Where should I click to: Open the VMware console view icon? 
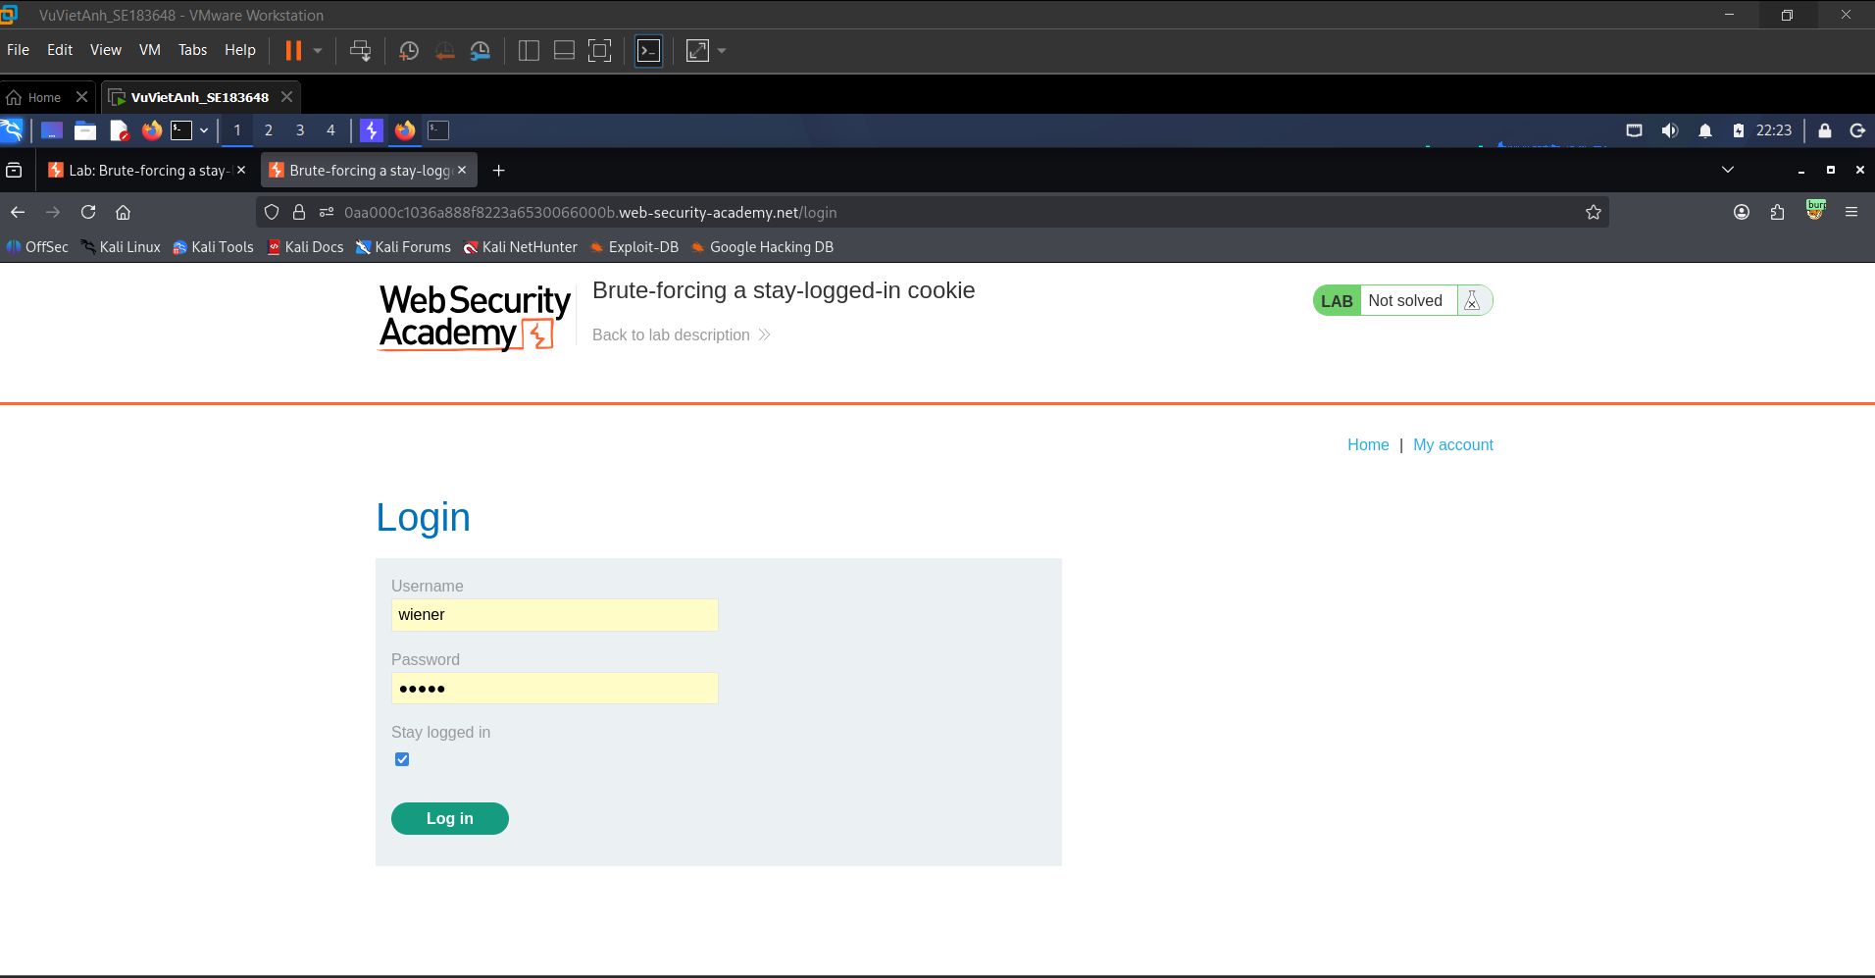pos(649,51)
